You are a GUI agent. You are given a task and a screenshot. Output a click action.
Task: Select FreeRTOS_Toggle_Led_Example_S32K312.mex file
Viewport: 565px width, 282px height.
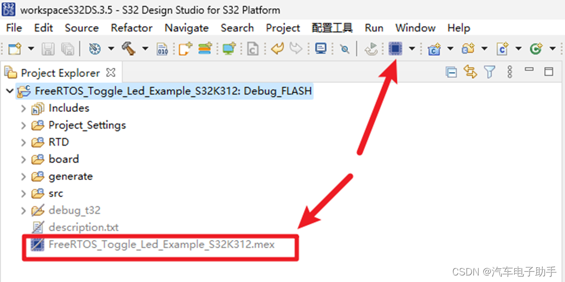(x=162, y=244)
